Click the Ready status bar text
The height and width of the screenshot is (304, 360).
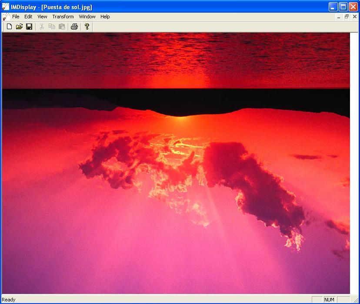[x=9, y=300]
